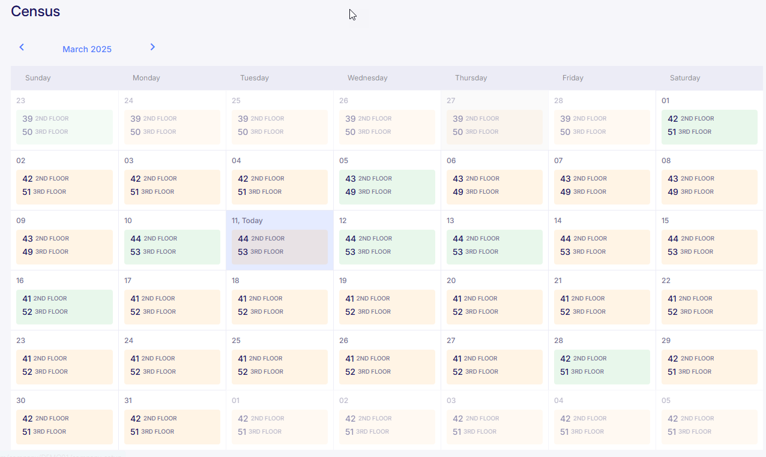Open census card for March 01

(710, 127)
